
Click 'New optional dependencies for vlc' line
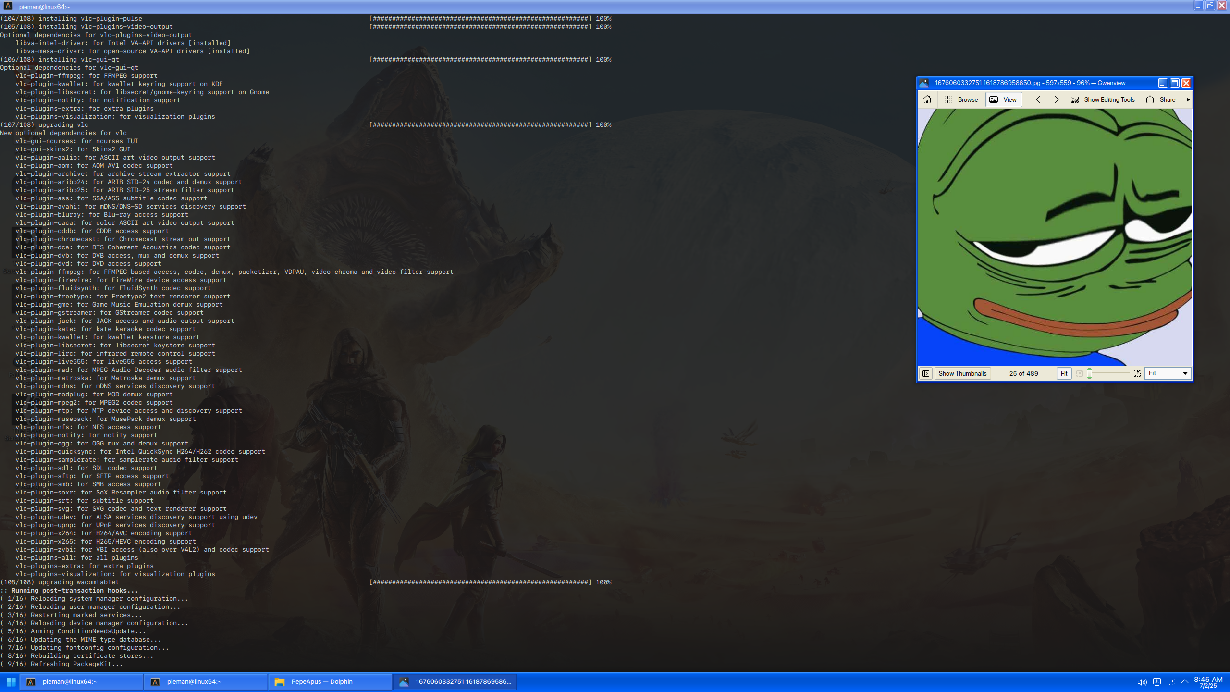63,133
